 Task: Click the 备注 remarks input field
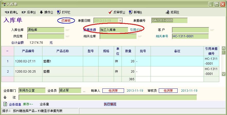point(108,97)
